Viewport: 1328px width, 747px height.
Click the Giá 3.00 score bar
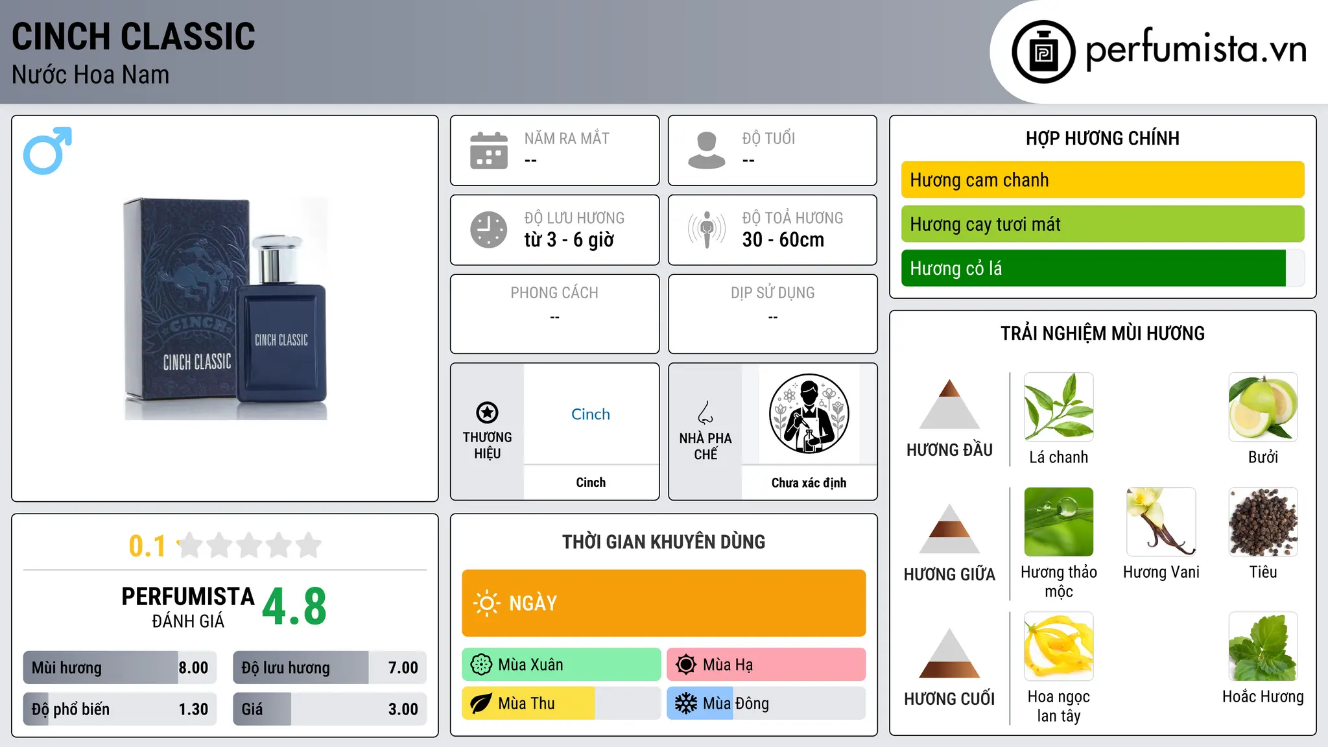pos(330,709)
